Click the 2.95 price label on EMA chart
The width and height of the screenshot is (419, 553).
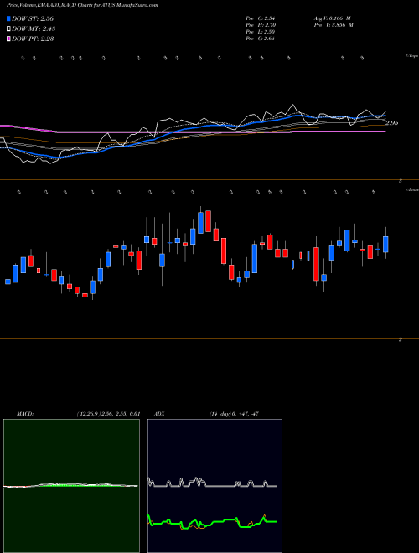(392, 123)
